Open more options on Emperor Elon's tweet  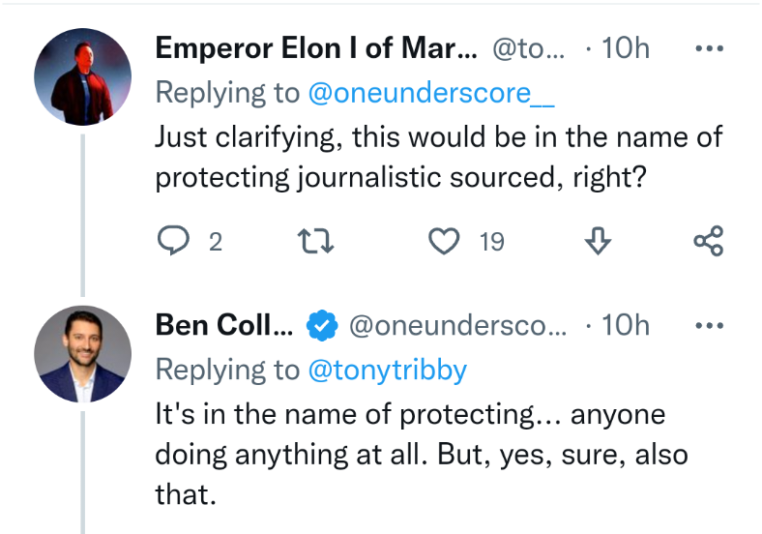coord(709,48)
